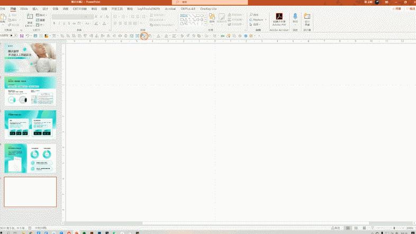Click the orange-circled quick access toolbar icon
The width and height of the screenshot is (416, 234).
[144, 36]
